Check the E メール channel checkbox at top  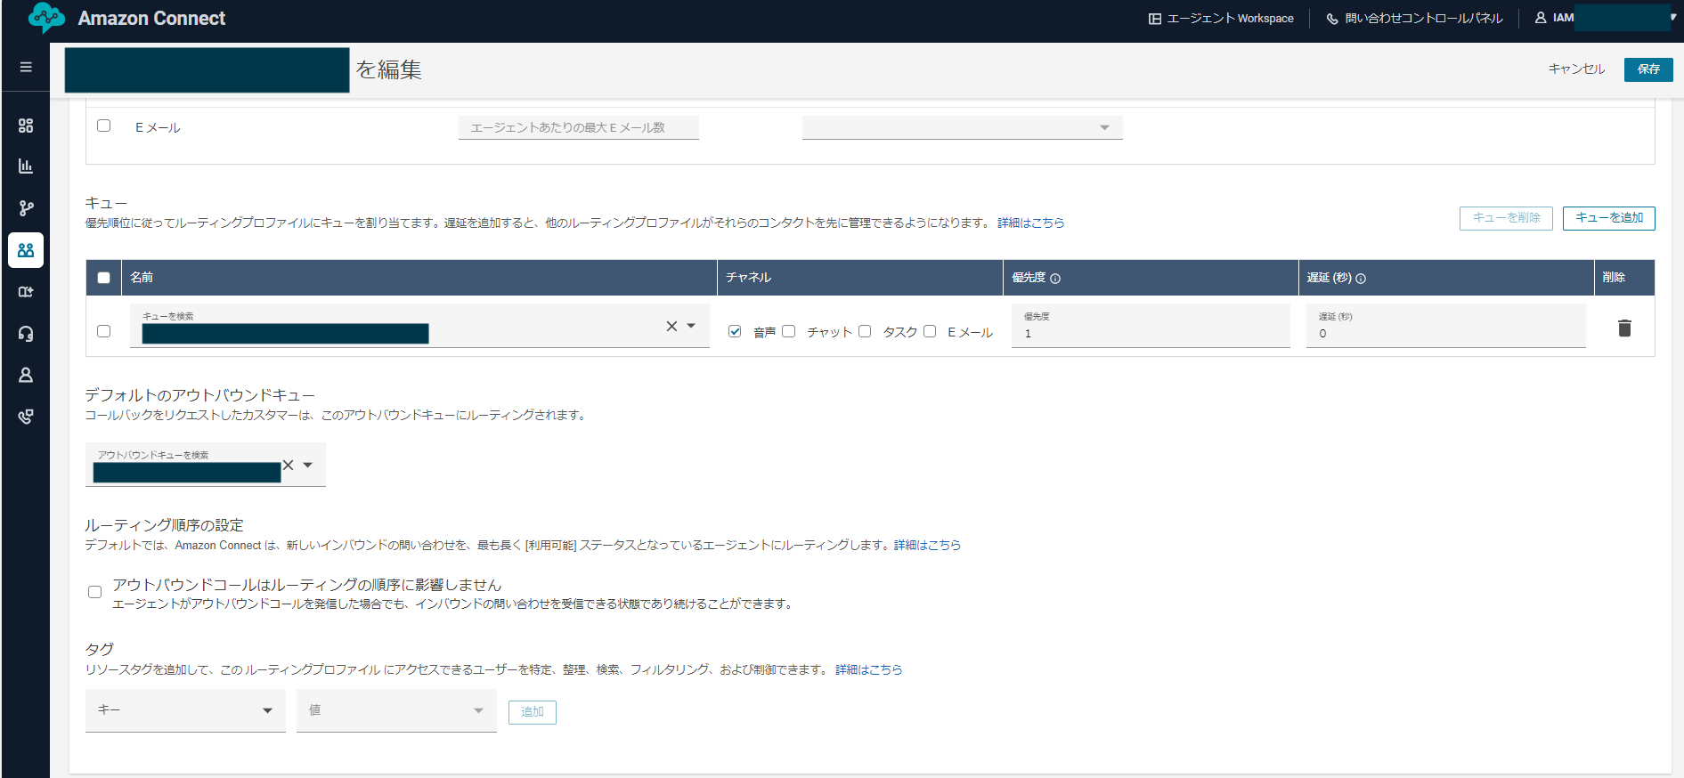(x=104, y=126)
